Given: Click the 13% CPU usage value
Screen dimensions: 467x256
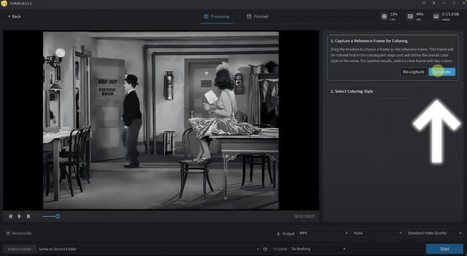Looking at the screenshot, I should pyautogui.click(x=394, y=15).
